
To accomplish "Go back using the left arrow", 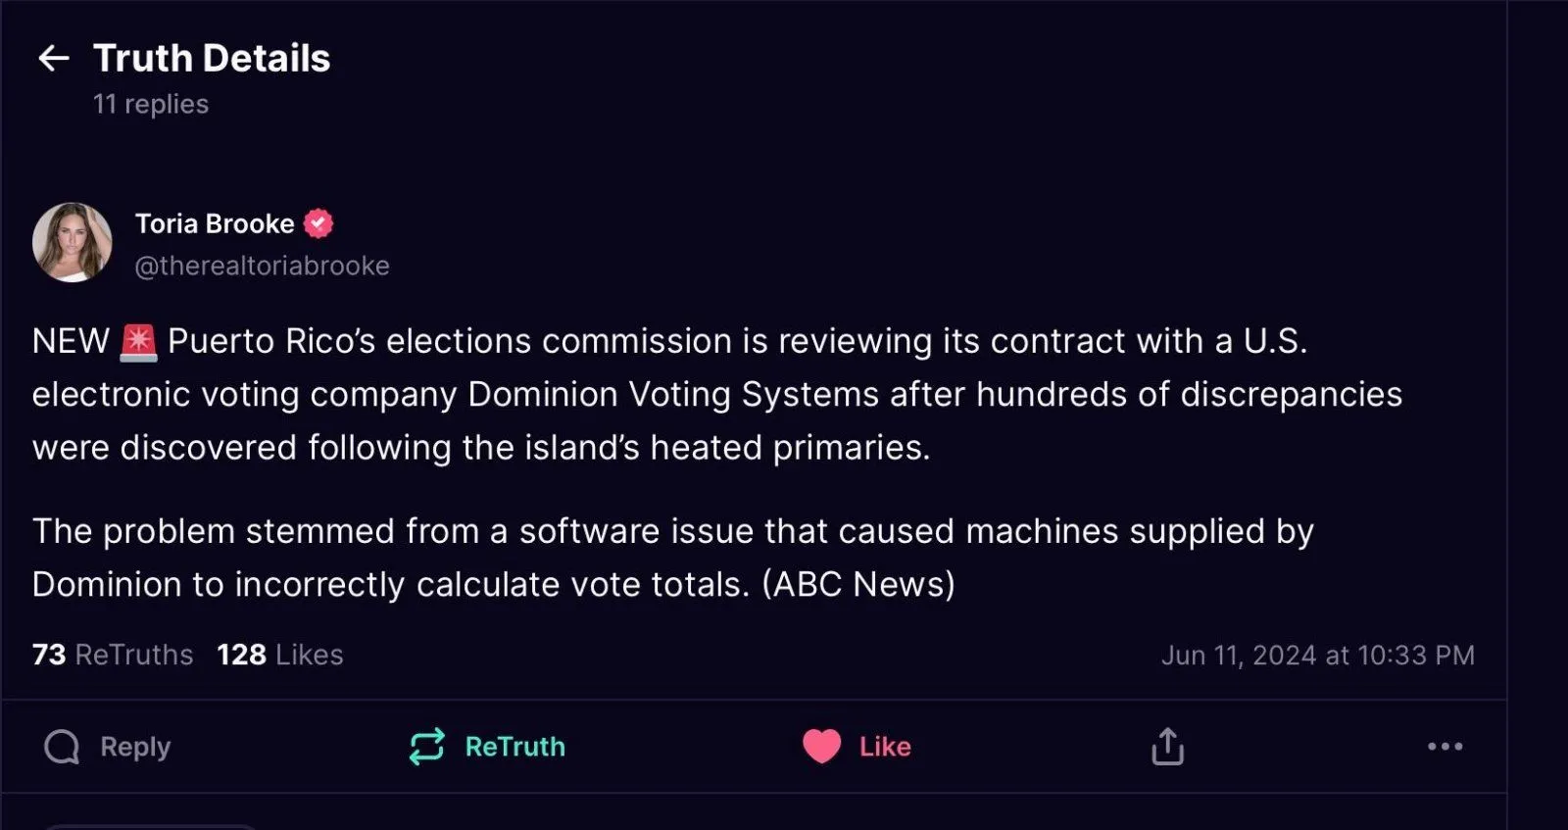I will pos(53,59).
